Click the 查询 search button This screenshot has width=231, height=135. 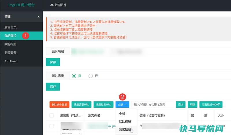181,105
